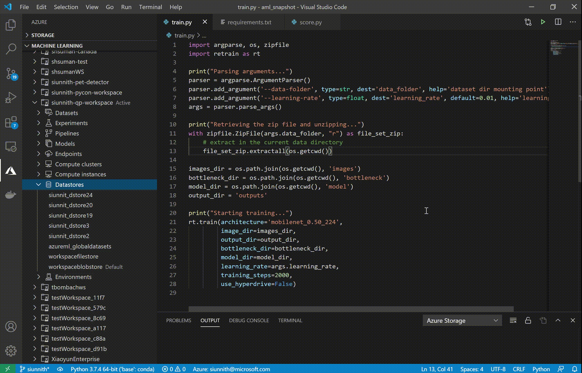Open the feedback icon in status bar
The image size is (582, 373).
[561, 369]
